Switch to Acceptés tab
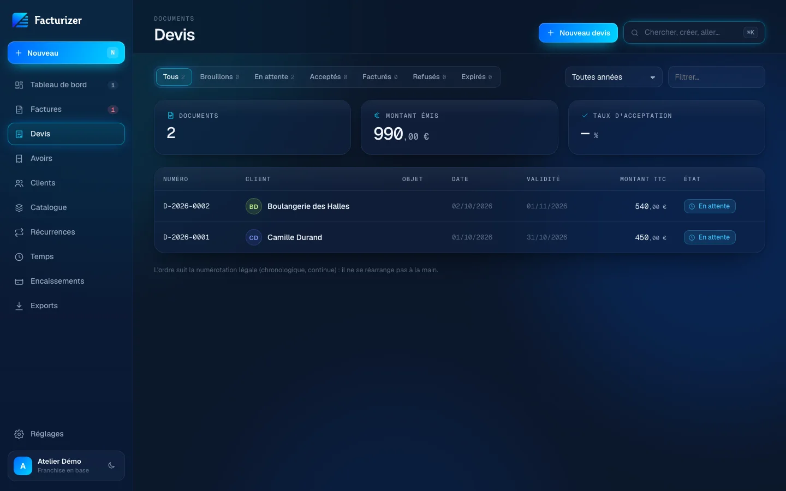The width and height of the screenshot is (786, 491). coord(329,77)
